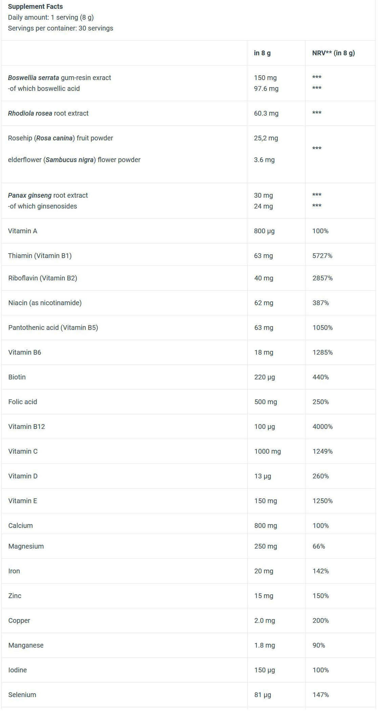Image resolution: width=378 pixels, height=712 pixels.
Task: Click the Boswellia serrata gum-resin extract label
Action: [59, 78]
